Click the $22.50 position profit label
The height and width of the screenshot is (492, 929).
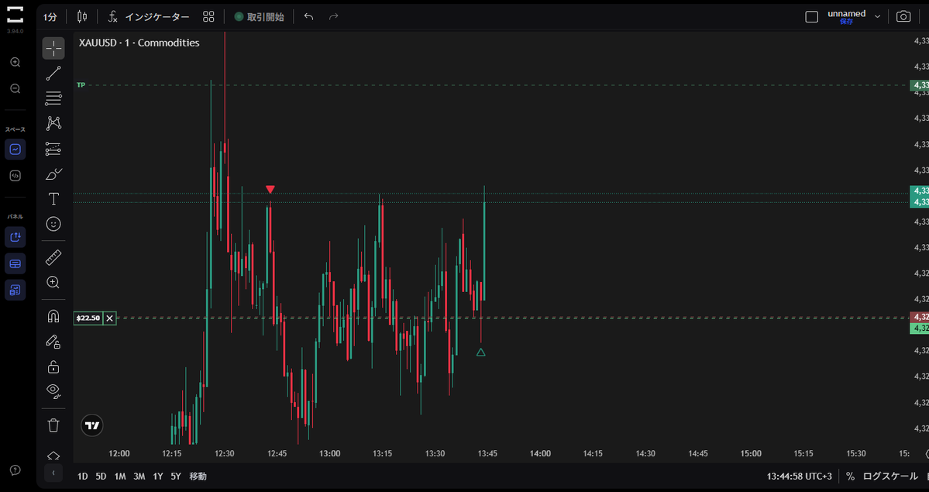click(x=88, y=318)
